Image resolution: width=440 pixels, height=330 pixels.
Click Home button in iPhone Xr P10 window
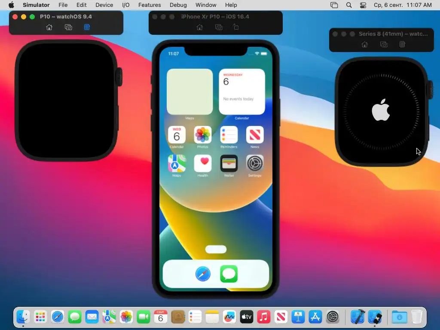click(199, 27)
